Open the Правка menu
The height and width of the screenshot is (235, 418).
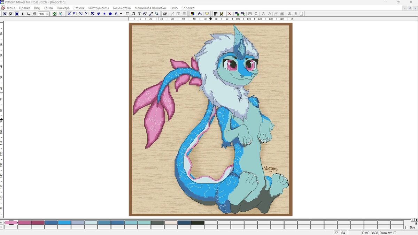pyautogui.click(x=24, y=8)
